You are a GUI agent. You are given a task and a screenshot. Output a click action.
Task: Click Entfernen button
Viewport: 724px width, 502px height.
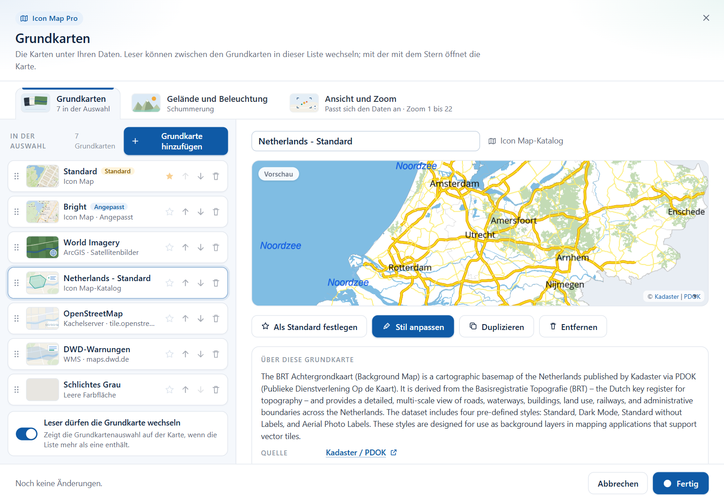[573, 327]
